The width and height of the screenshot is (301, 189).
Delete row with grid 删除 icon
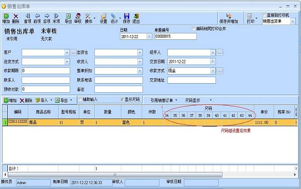tap(26, 100)
